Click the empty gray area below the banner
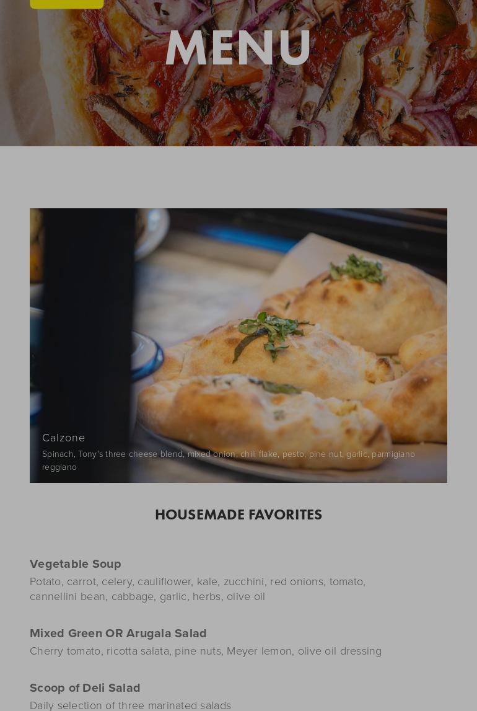 [239, 177]
